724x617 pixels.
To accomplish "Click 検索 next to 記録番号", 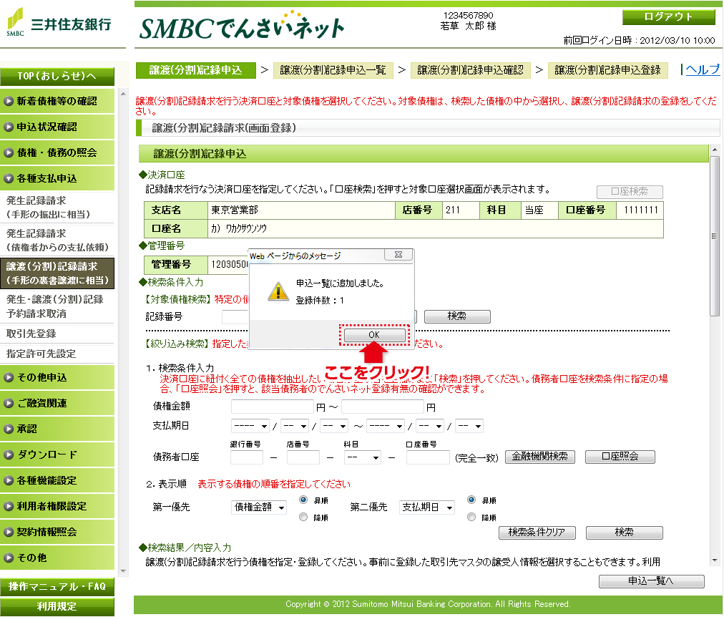I will click(457, 316).
